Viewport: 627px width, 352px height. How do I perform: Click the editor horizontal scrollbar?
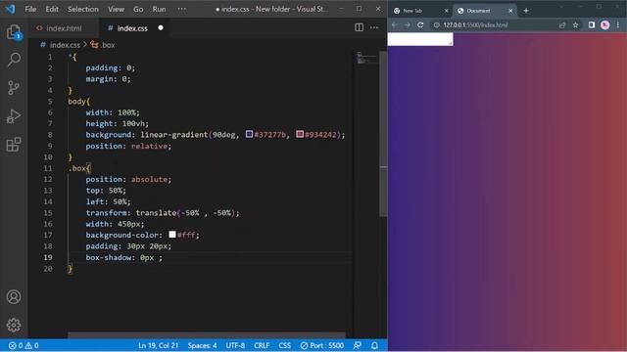206,334
